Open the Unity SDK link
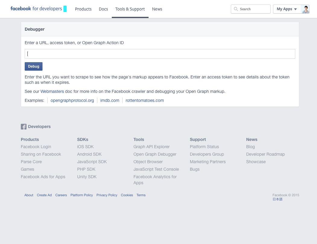This screenshot has height=244, width=317. coord(87,177)
